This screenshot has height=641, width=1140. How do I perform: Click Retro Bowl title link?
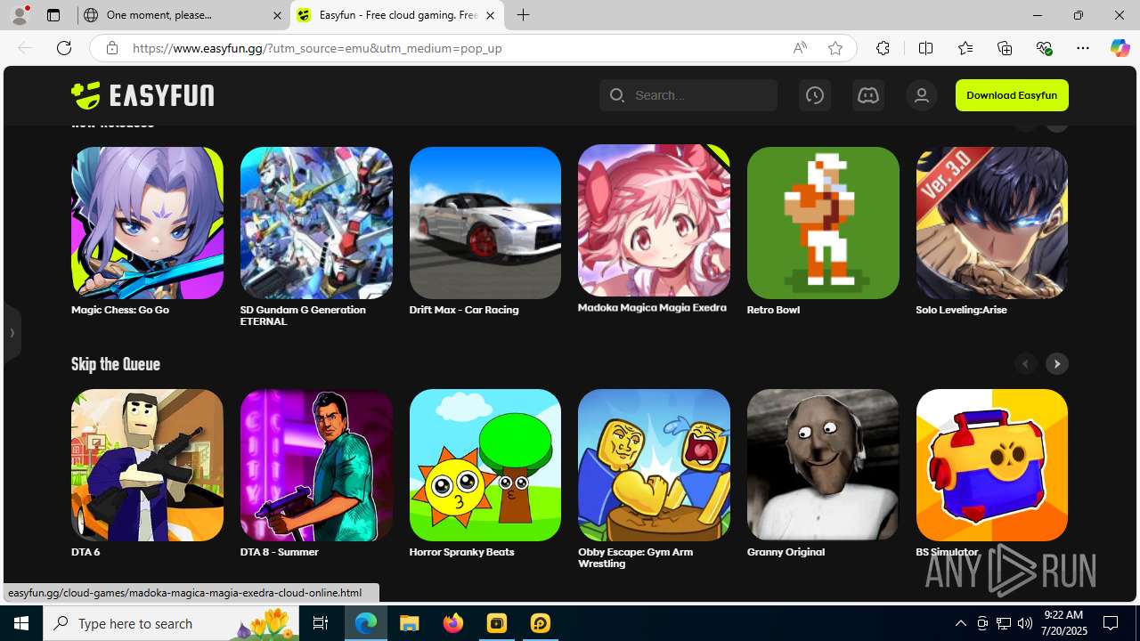(x=773, y=310)
